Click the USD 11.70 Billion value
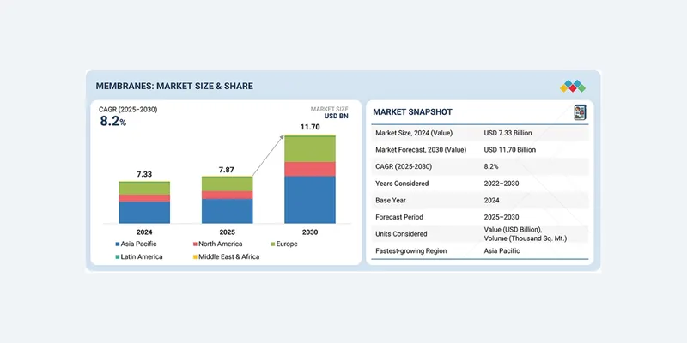 pyautogui.click(x=510, y=149)
